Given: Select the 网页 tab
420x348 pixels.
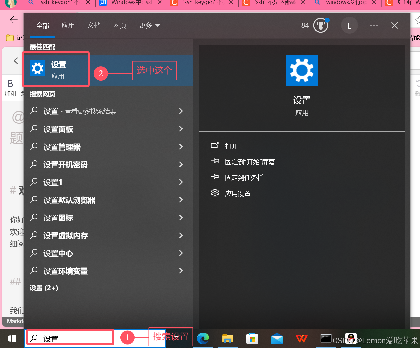Looking at the screenshot, I should pyautogui.click(x=119, y=25).
